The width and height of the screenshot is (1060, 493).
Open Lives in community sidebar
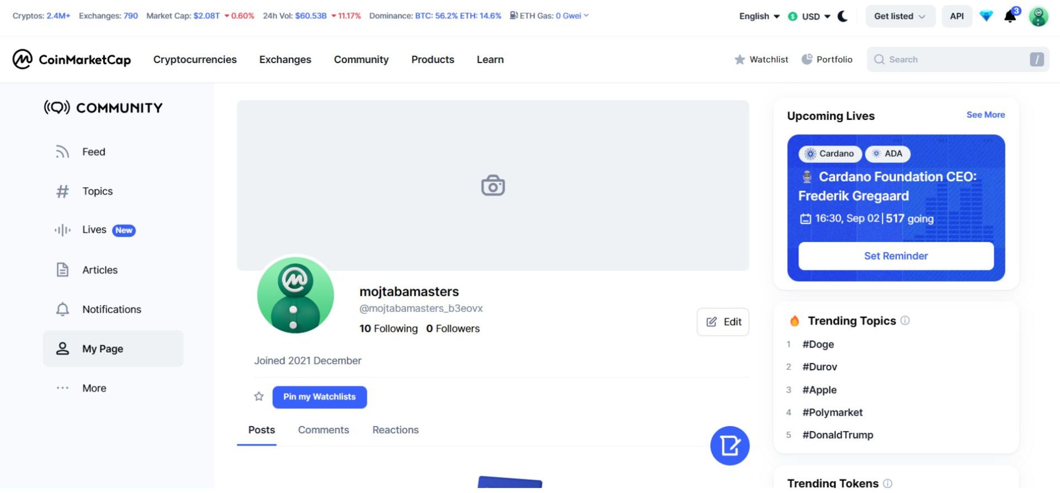point(94,230)
